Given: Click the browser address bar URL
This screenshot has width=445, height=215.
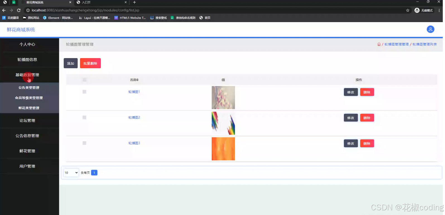Looking at the screenshot, I should (85, 10).
